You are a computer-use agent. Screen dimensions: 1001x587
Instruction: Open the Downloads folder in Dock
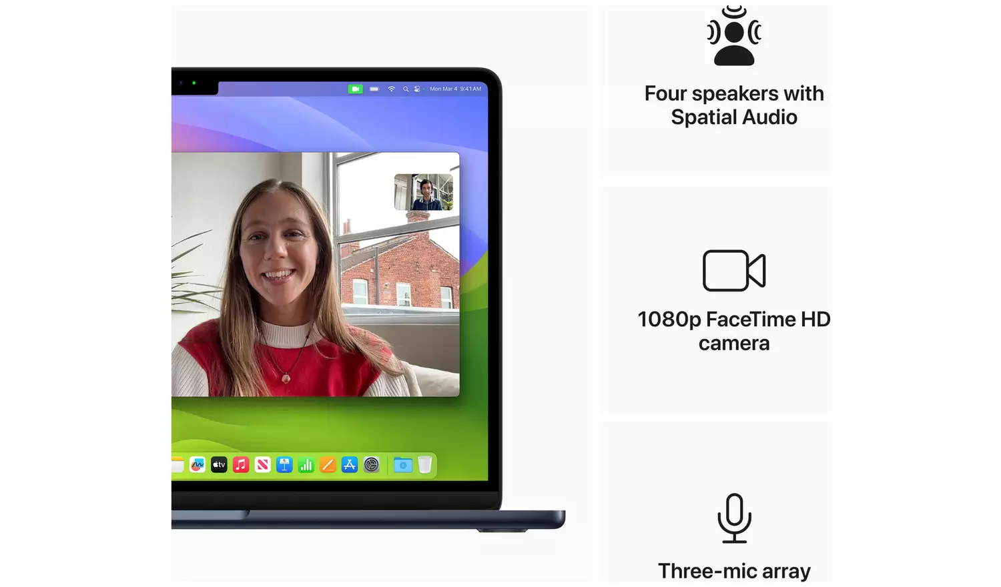403,465
